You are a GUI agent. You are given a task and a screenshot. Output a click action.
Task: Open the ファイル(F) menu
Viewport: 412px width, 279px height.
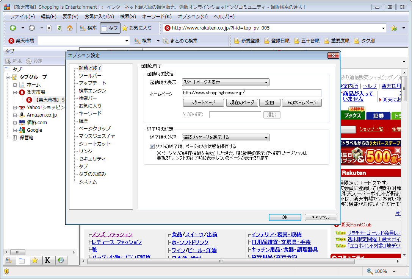[22, 17]
